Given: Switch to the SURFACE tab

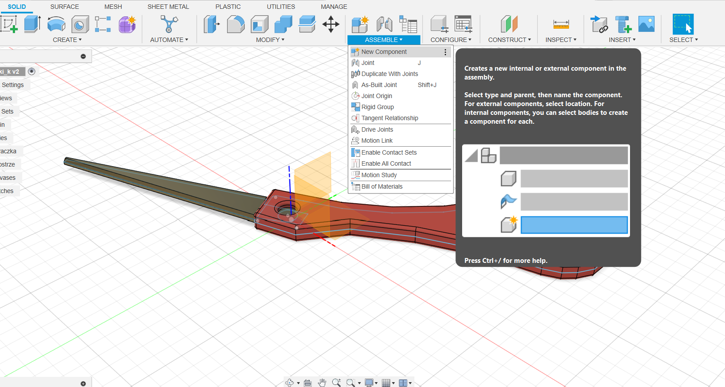Looking at the screenshot, I should 65,7.
